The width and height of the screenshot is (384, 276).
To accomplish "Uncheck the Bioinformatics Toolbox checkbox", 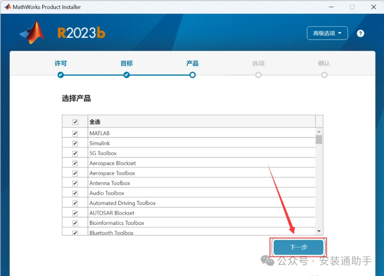I will pos(75,223).
